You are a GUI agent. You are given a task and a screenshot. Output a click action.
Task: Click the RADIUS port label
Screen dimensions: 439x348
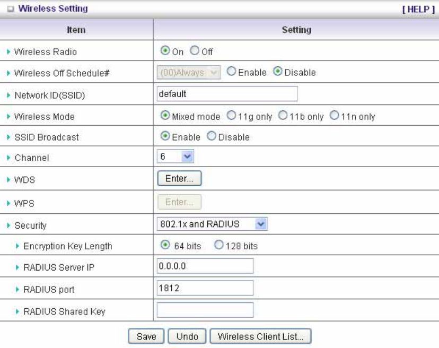click(x=49, y=290)
